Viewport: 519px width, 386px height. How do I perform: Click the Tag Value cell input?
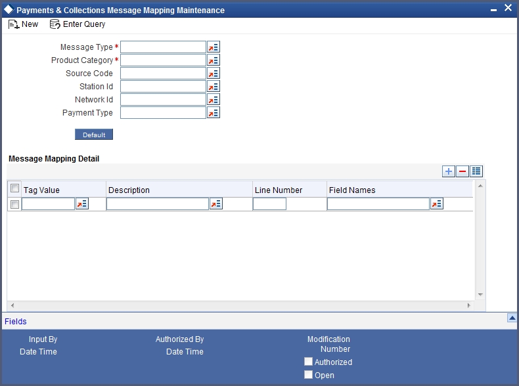pyautogui.click(x=49, y=204)
